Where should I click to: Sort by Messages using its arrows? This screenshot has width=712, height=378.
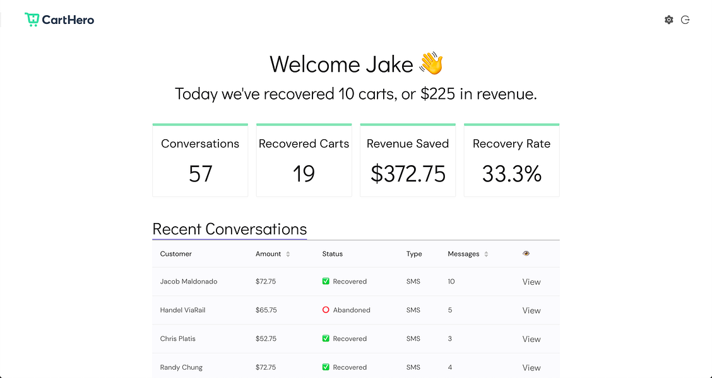tap(486, 255)
